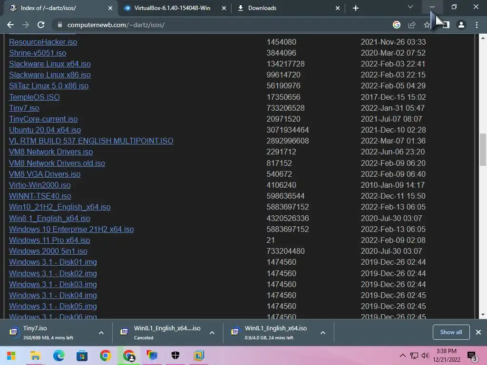The height and width of the screenshot is (365, 487).
Task: Expand the tab search chevron
Action: point(410,7)
